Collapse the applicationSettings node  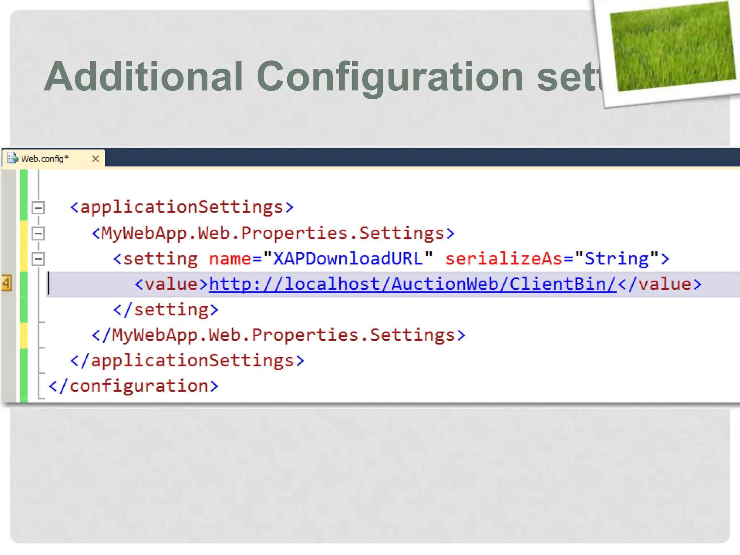[x=38, y=208]
